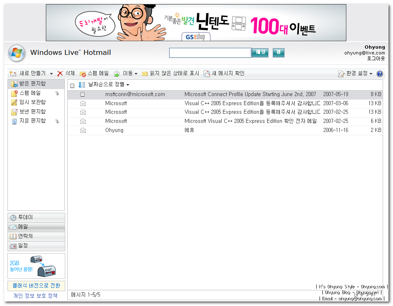Image resolution: width=393 pixels, height=306 pixels.
Task: Click the 받은 편지함 inbox folder icon
Action: coord(14,84)
